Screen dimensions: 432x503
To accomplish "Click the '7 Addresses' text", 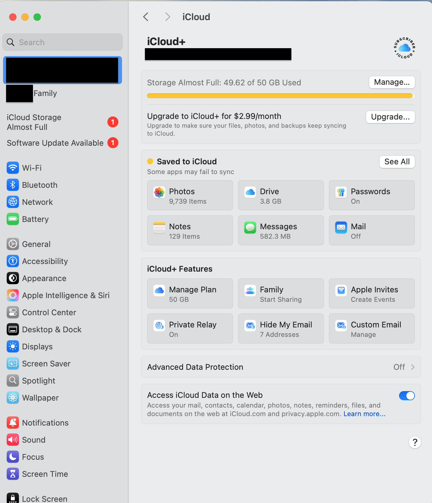I will pyautogui.click(x=279, y=334).
